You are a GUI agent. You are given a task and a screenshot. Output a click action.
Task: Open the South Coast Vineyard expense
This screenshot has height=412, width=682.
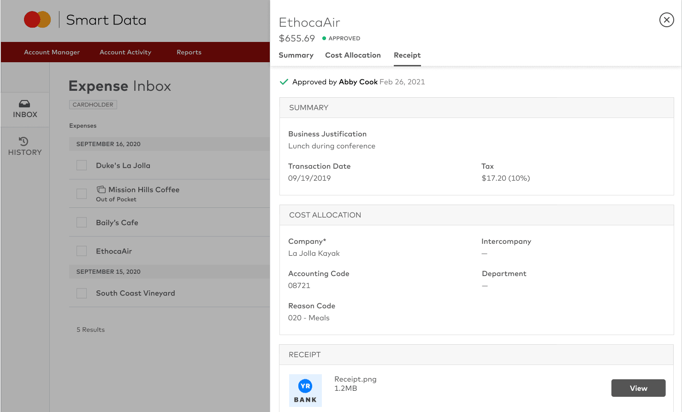(136, 293)
